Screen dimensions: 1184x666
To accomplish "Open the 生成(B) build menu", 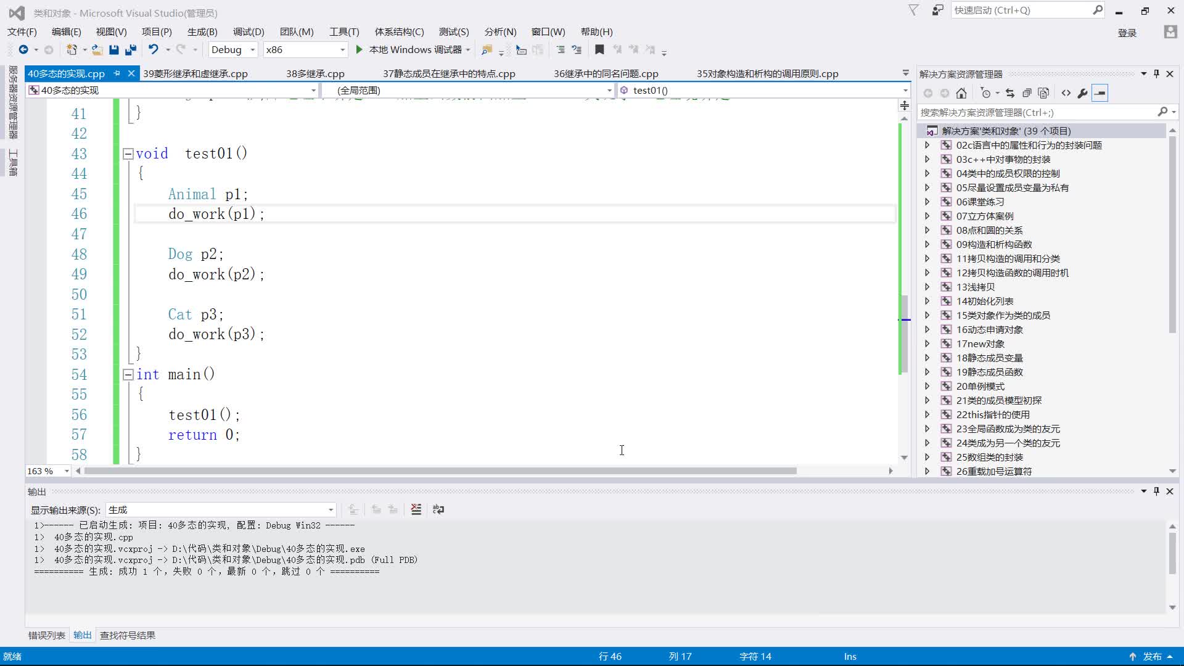I will point(202,31).
